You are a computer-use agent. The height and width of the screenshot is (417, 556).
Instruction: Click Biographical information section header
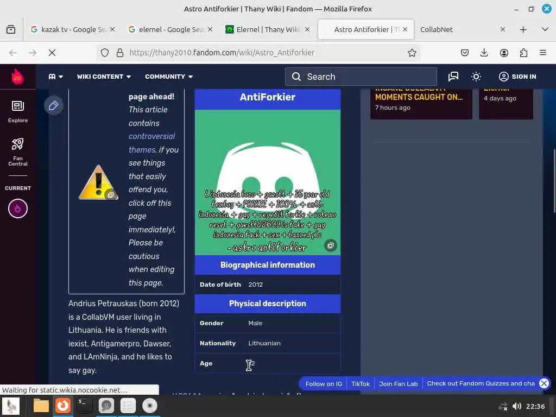coord(267,265)
